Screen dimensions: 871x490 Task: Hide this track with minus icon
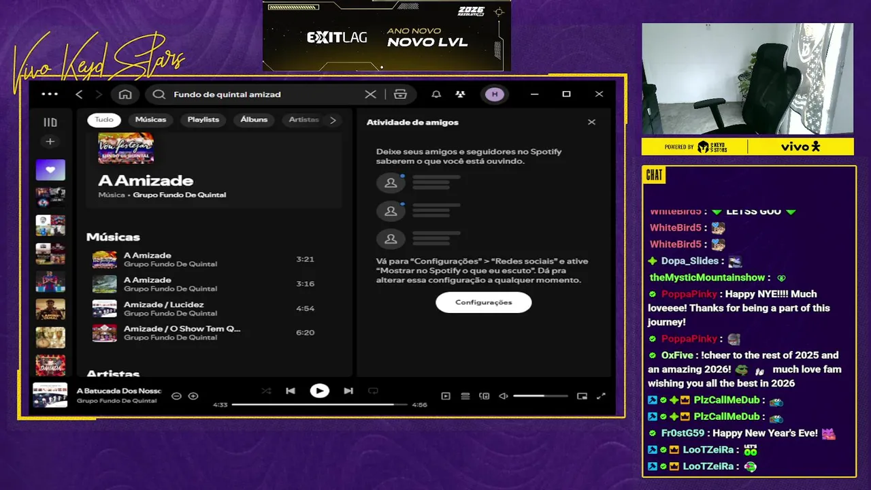click(x=176, y=396)
